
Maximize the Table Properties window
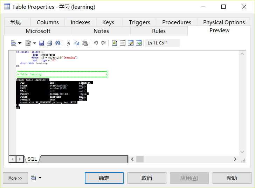pyautogui.click(x=223, y=7)
